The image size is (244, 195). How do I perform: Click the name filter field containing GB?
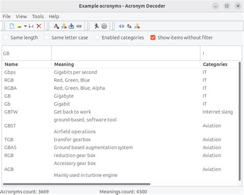coord(27,54)
